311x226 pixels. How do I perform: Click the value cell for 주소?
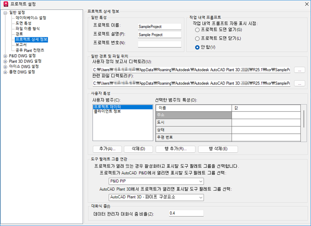point(266,115)
